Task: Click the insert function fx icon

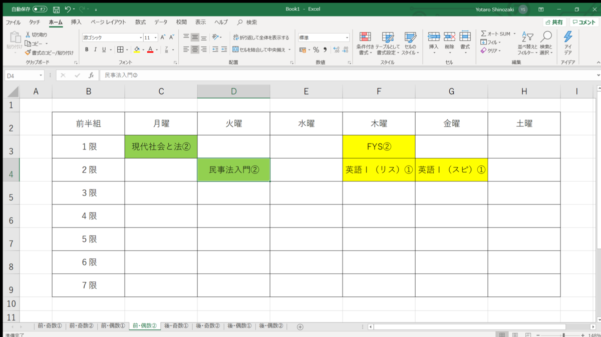Action: (91, 75)
